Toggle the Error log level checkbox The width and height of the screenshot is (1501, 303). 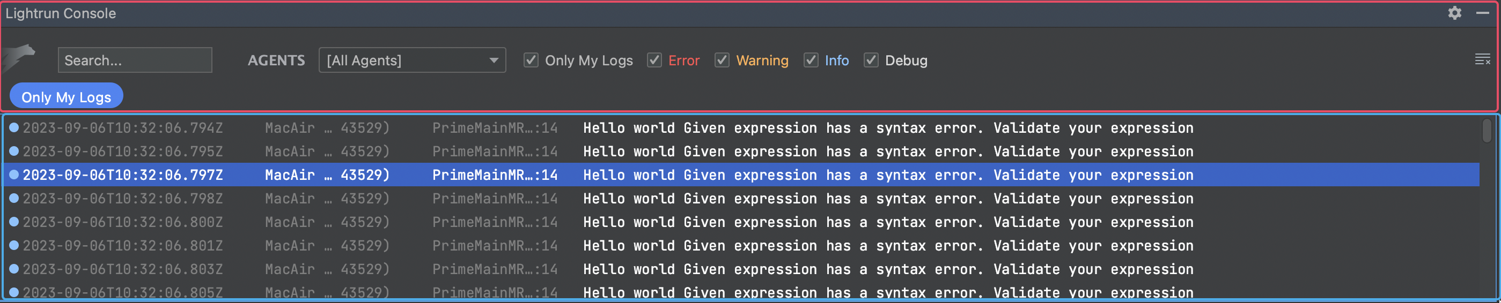click(x=654, y=60)
